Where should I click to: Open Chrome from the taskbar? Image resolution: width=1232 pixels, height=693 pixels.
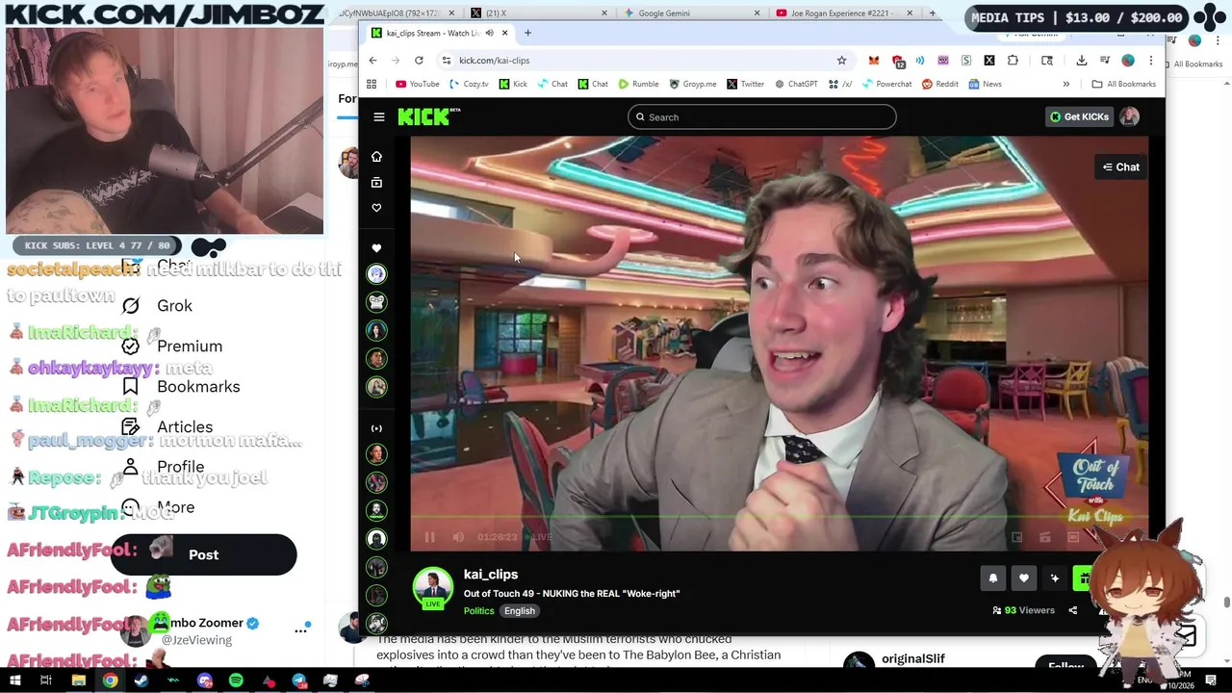pyautogui.click(x=110, y=680)
